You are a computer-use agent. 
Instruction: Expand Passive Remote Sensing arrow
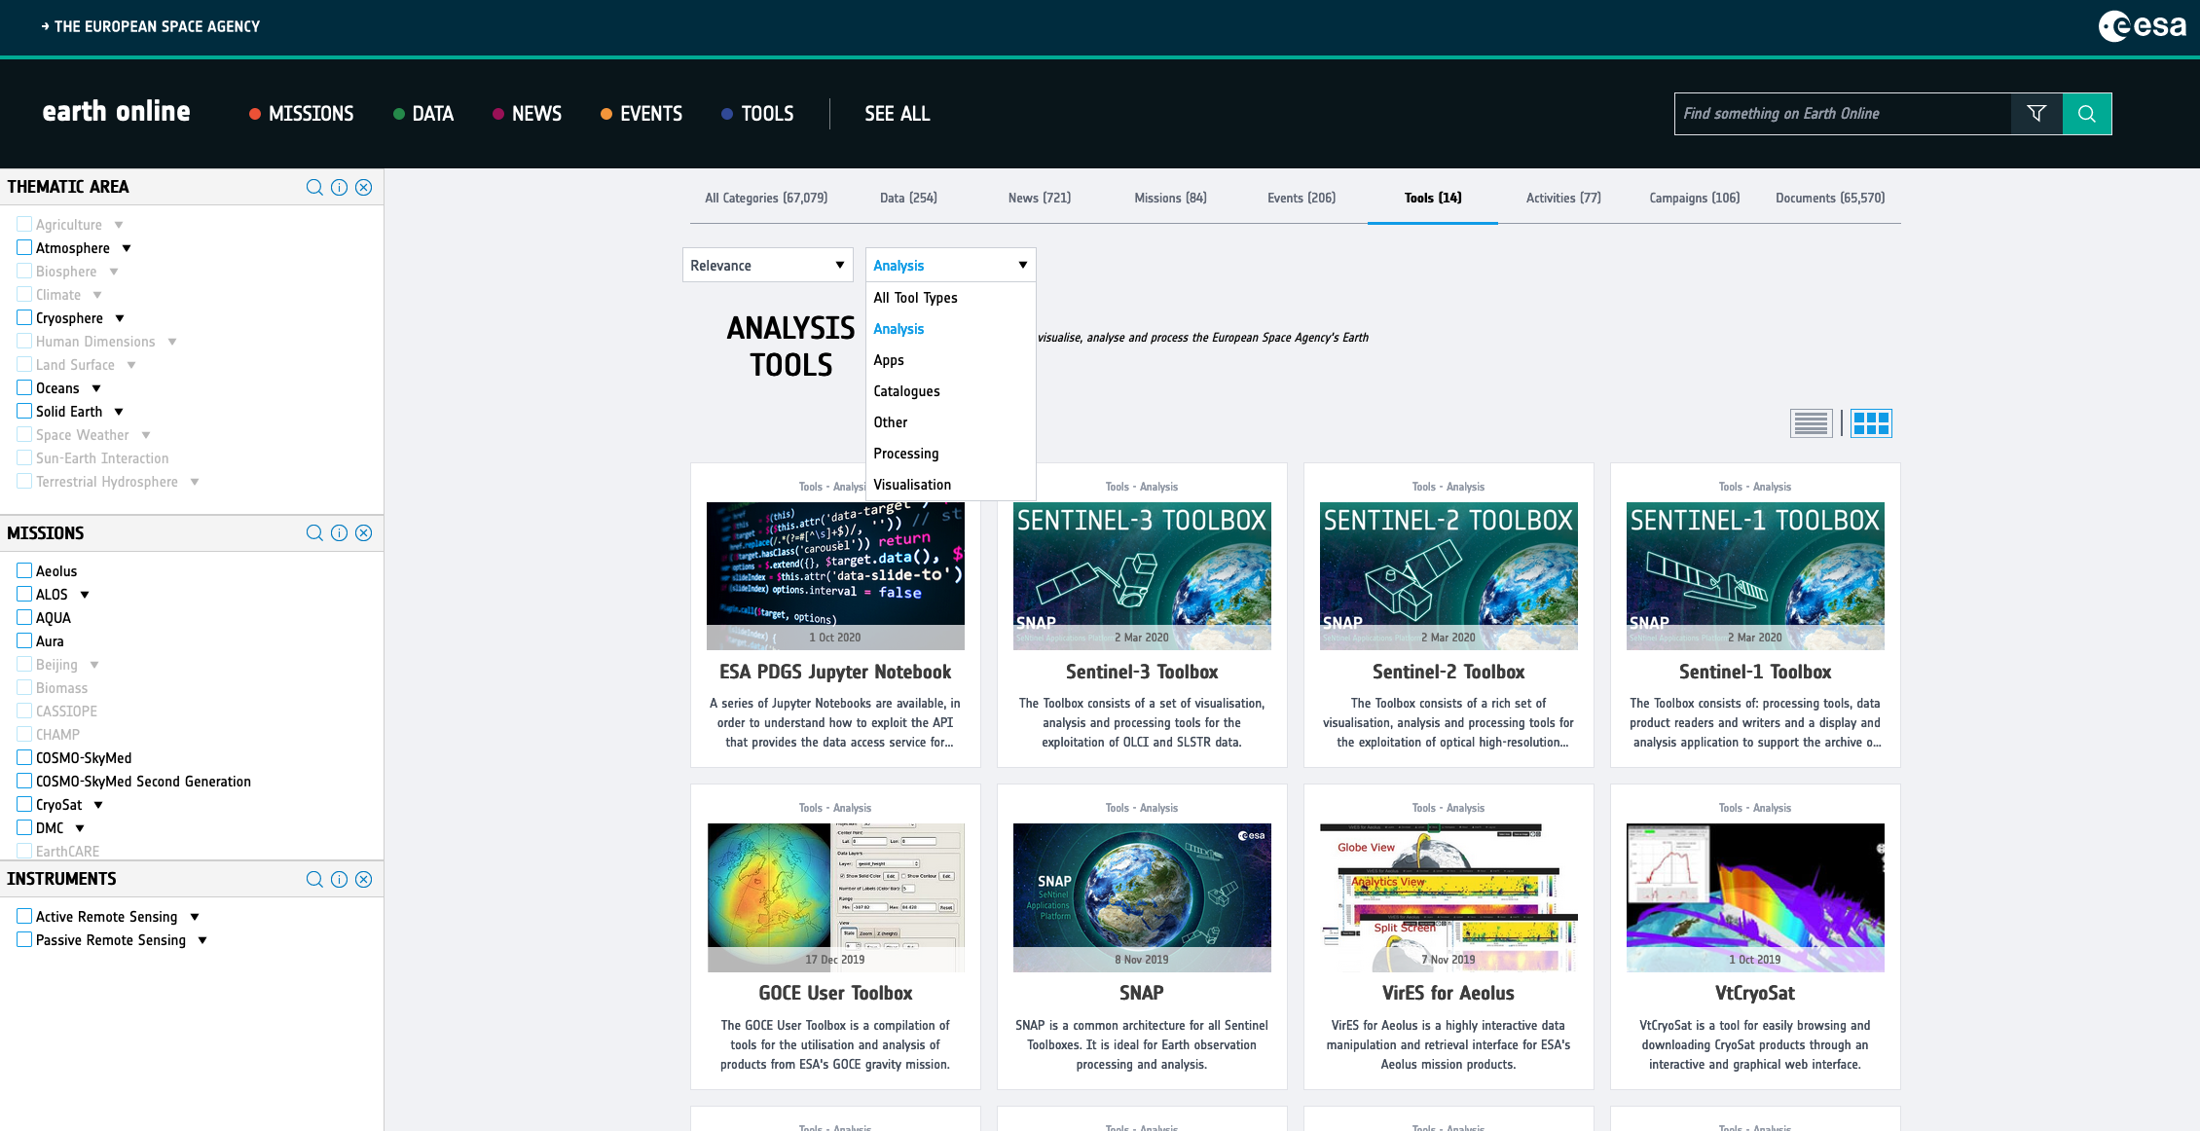pyautogui.click(x=202, y=940)
